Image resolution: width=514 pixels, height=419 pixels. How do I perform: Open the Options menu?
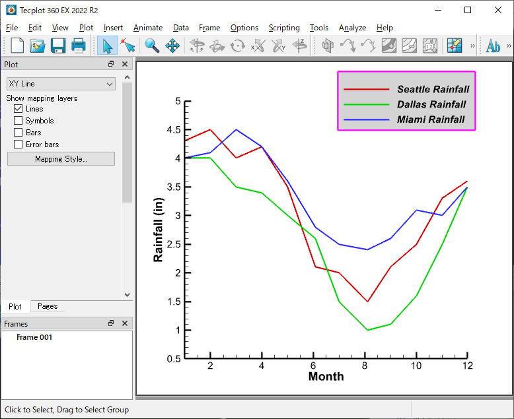point(244,28)
